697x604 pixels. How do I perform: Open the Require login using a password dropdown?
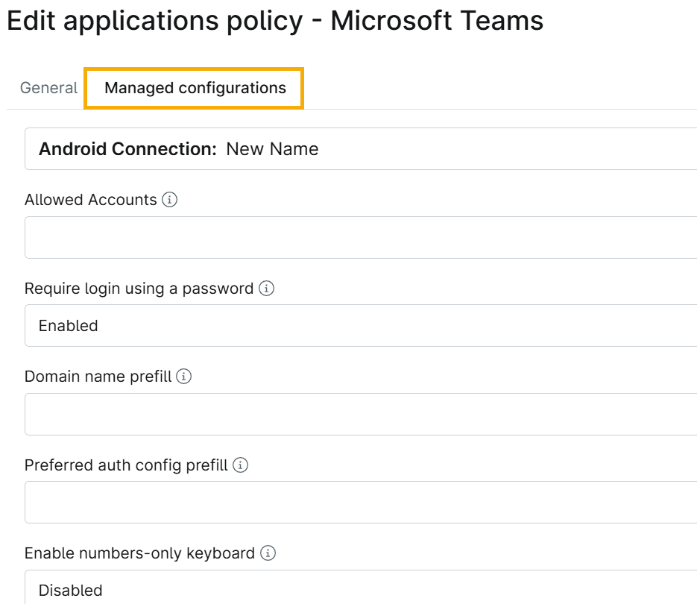[x=358, y=326]
